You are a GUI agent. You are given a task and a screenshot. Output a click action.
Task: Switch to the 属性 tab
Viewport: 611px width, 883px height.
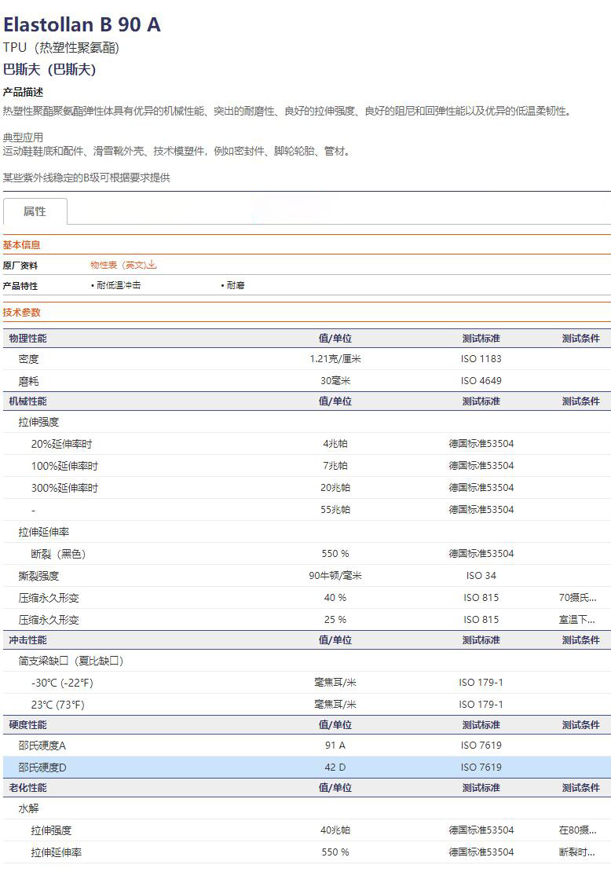(x=35, y=211)
